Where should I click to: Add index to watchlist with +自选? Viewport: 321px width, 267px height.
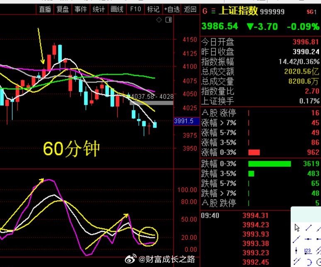[x=172, y=10]
